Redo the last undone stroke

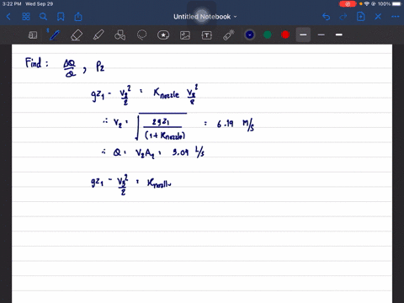[343, 17]
